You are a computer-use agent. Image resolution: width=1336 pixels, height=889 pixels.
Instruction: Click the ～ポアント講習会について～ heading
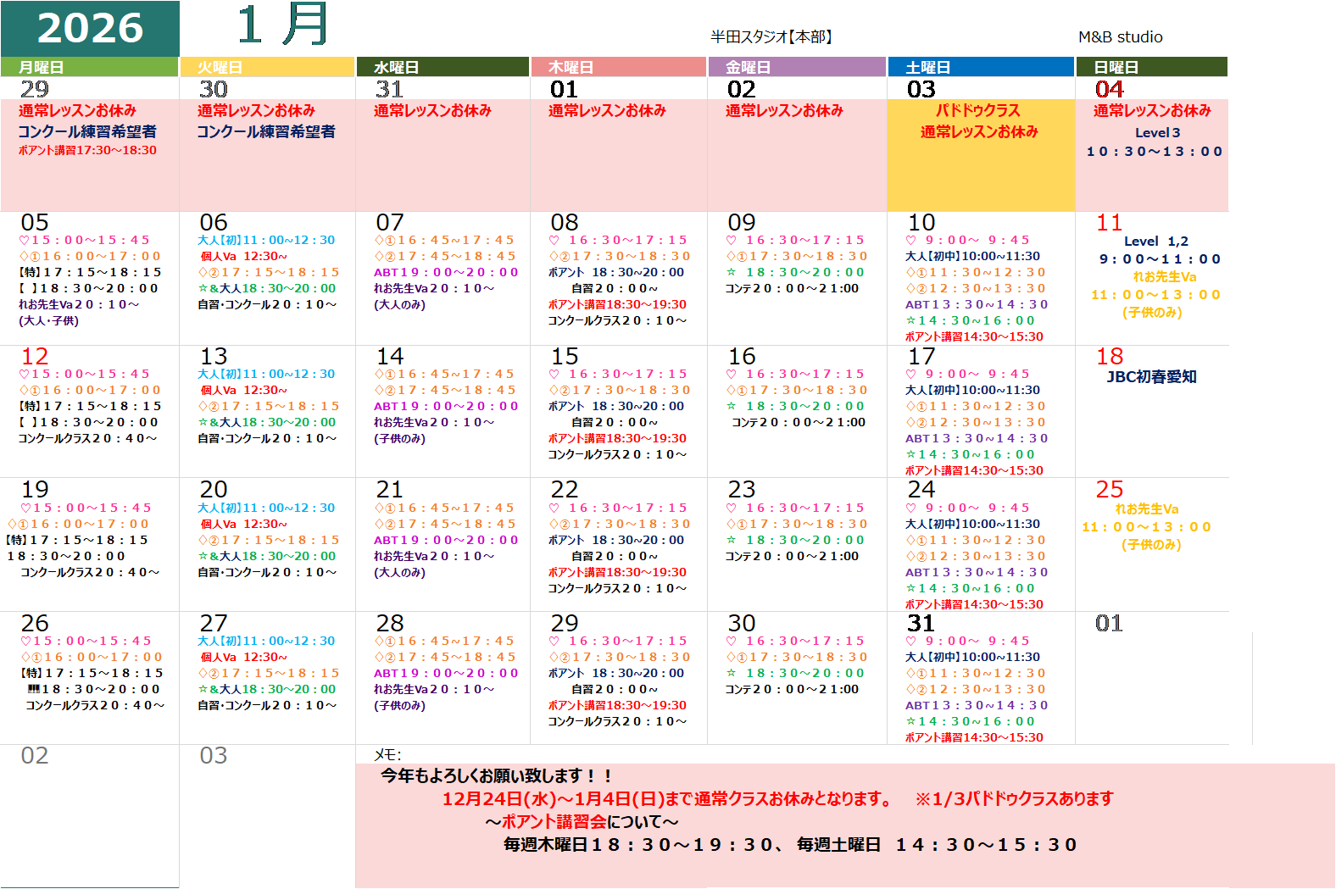pyautogui.click(x=582, y=821)
